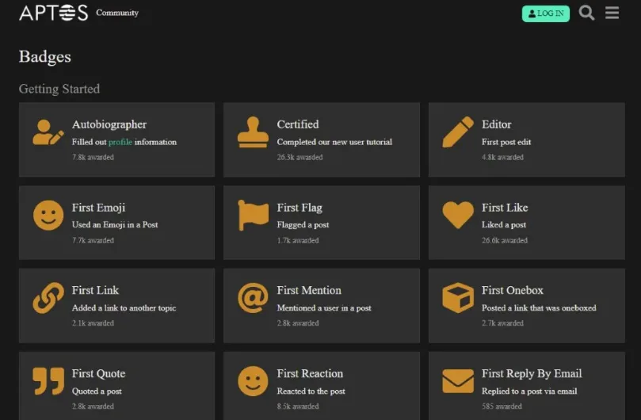The width and height of the screenshot is (641, 420).
Task: Open the First Onebox badge title
Action: coord(512,290)
